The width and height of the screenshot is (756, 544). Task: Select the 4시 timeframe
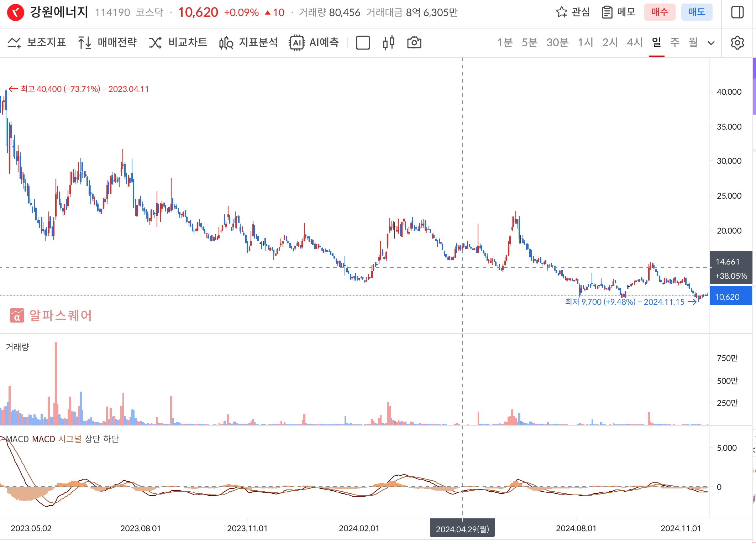coord(635,43)
